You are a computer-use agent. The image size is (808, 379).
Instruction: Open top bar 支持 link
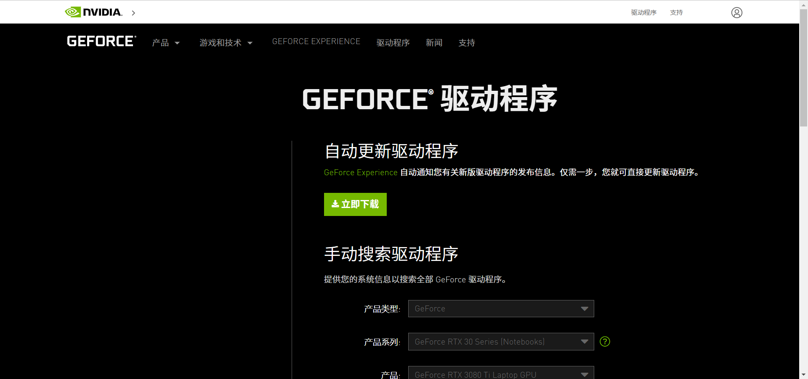pyautogui.click(x=676, y=13)
